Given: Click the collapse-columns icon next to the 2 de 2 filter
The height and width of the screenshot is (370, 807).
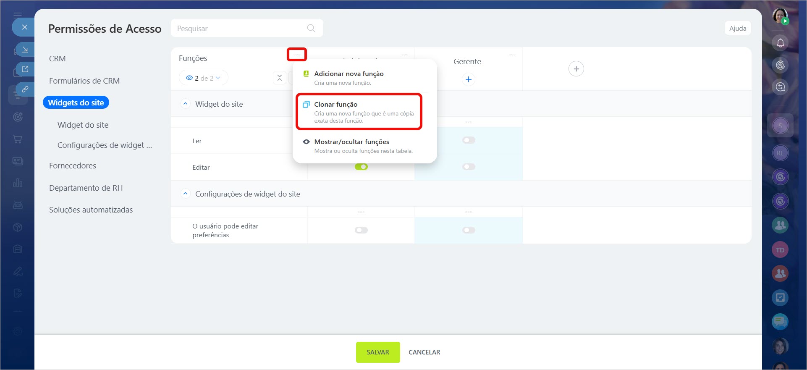Looking at the screenshot, I should pos(280,78).
